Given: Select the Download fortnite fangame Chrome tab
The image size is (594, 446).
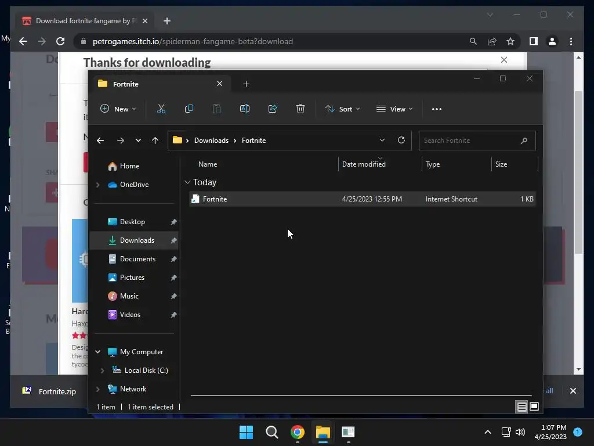Looking at the screenshot, I should [x=85, y=21].
